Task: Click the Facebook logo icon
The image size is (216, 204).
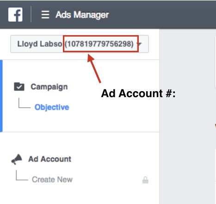Action: [15, 15]
